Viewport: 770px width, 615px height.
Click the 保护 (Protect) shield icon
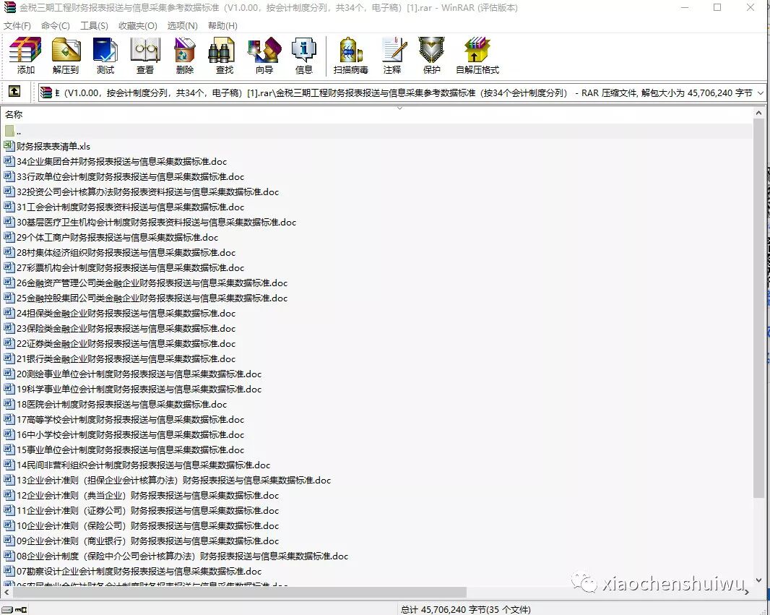tap(432, 55)
